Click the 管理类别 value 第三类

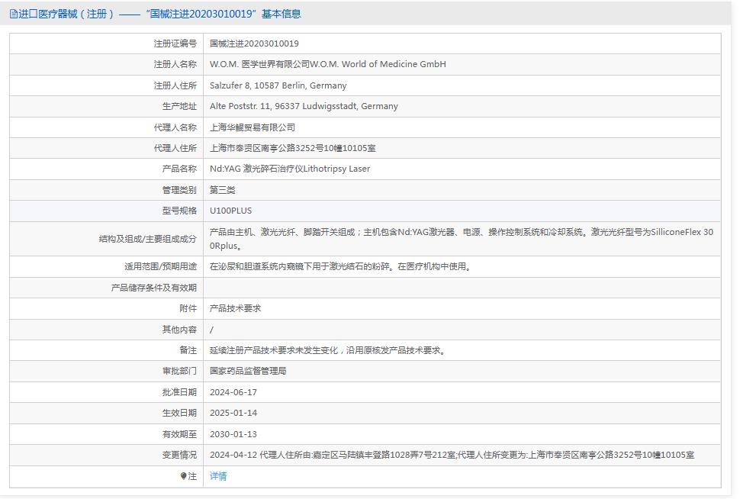[x=224, y=189]
